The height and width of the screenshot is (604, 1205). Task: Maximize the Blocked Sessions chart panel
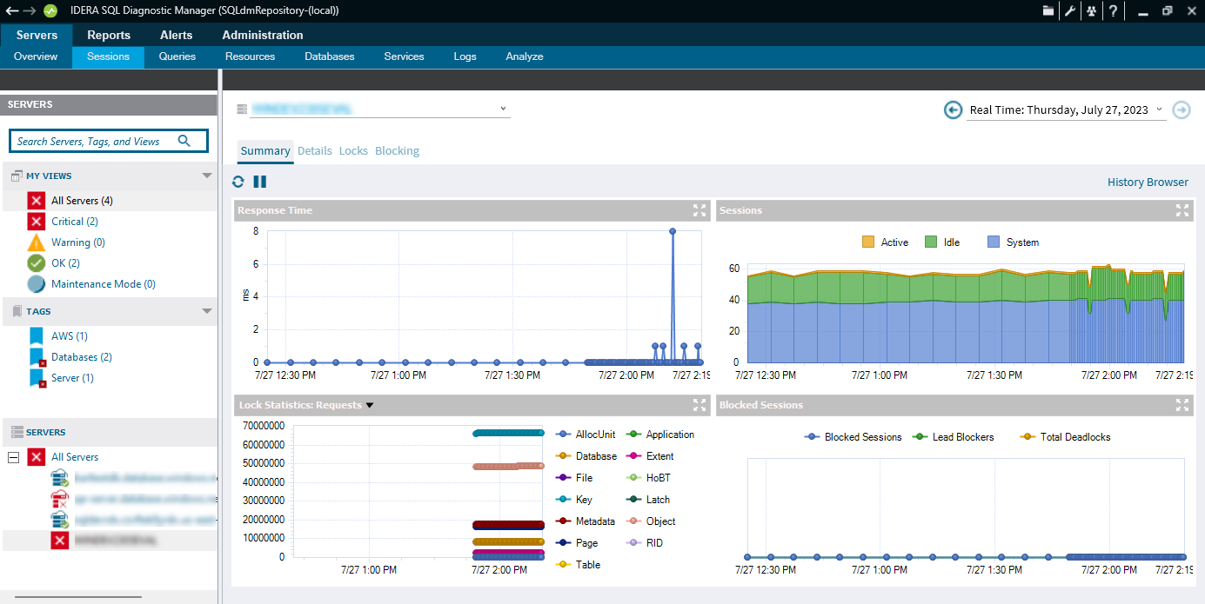coord(1182,405)
